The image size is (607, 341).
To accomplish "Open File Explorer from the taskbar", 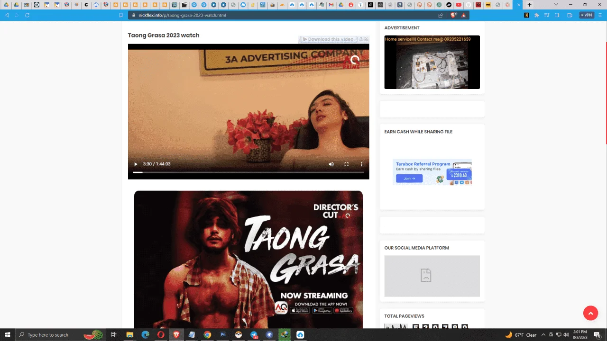I will click(x=129, y=335).
